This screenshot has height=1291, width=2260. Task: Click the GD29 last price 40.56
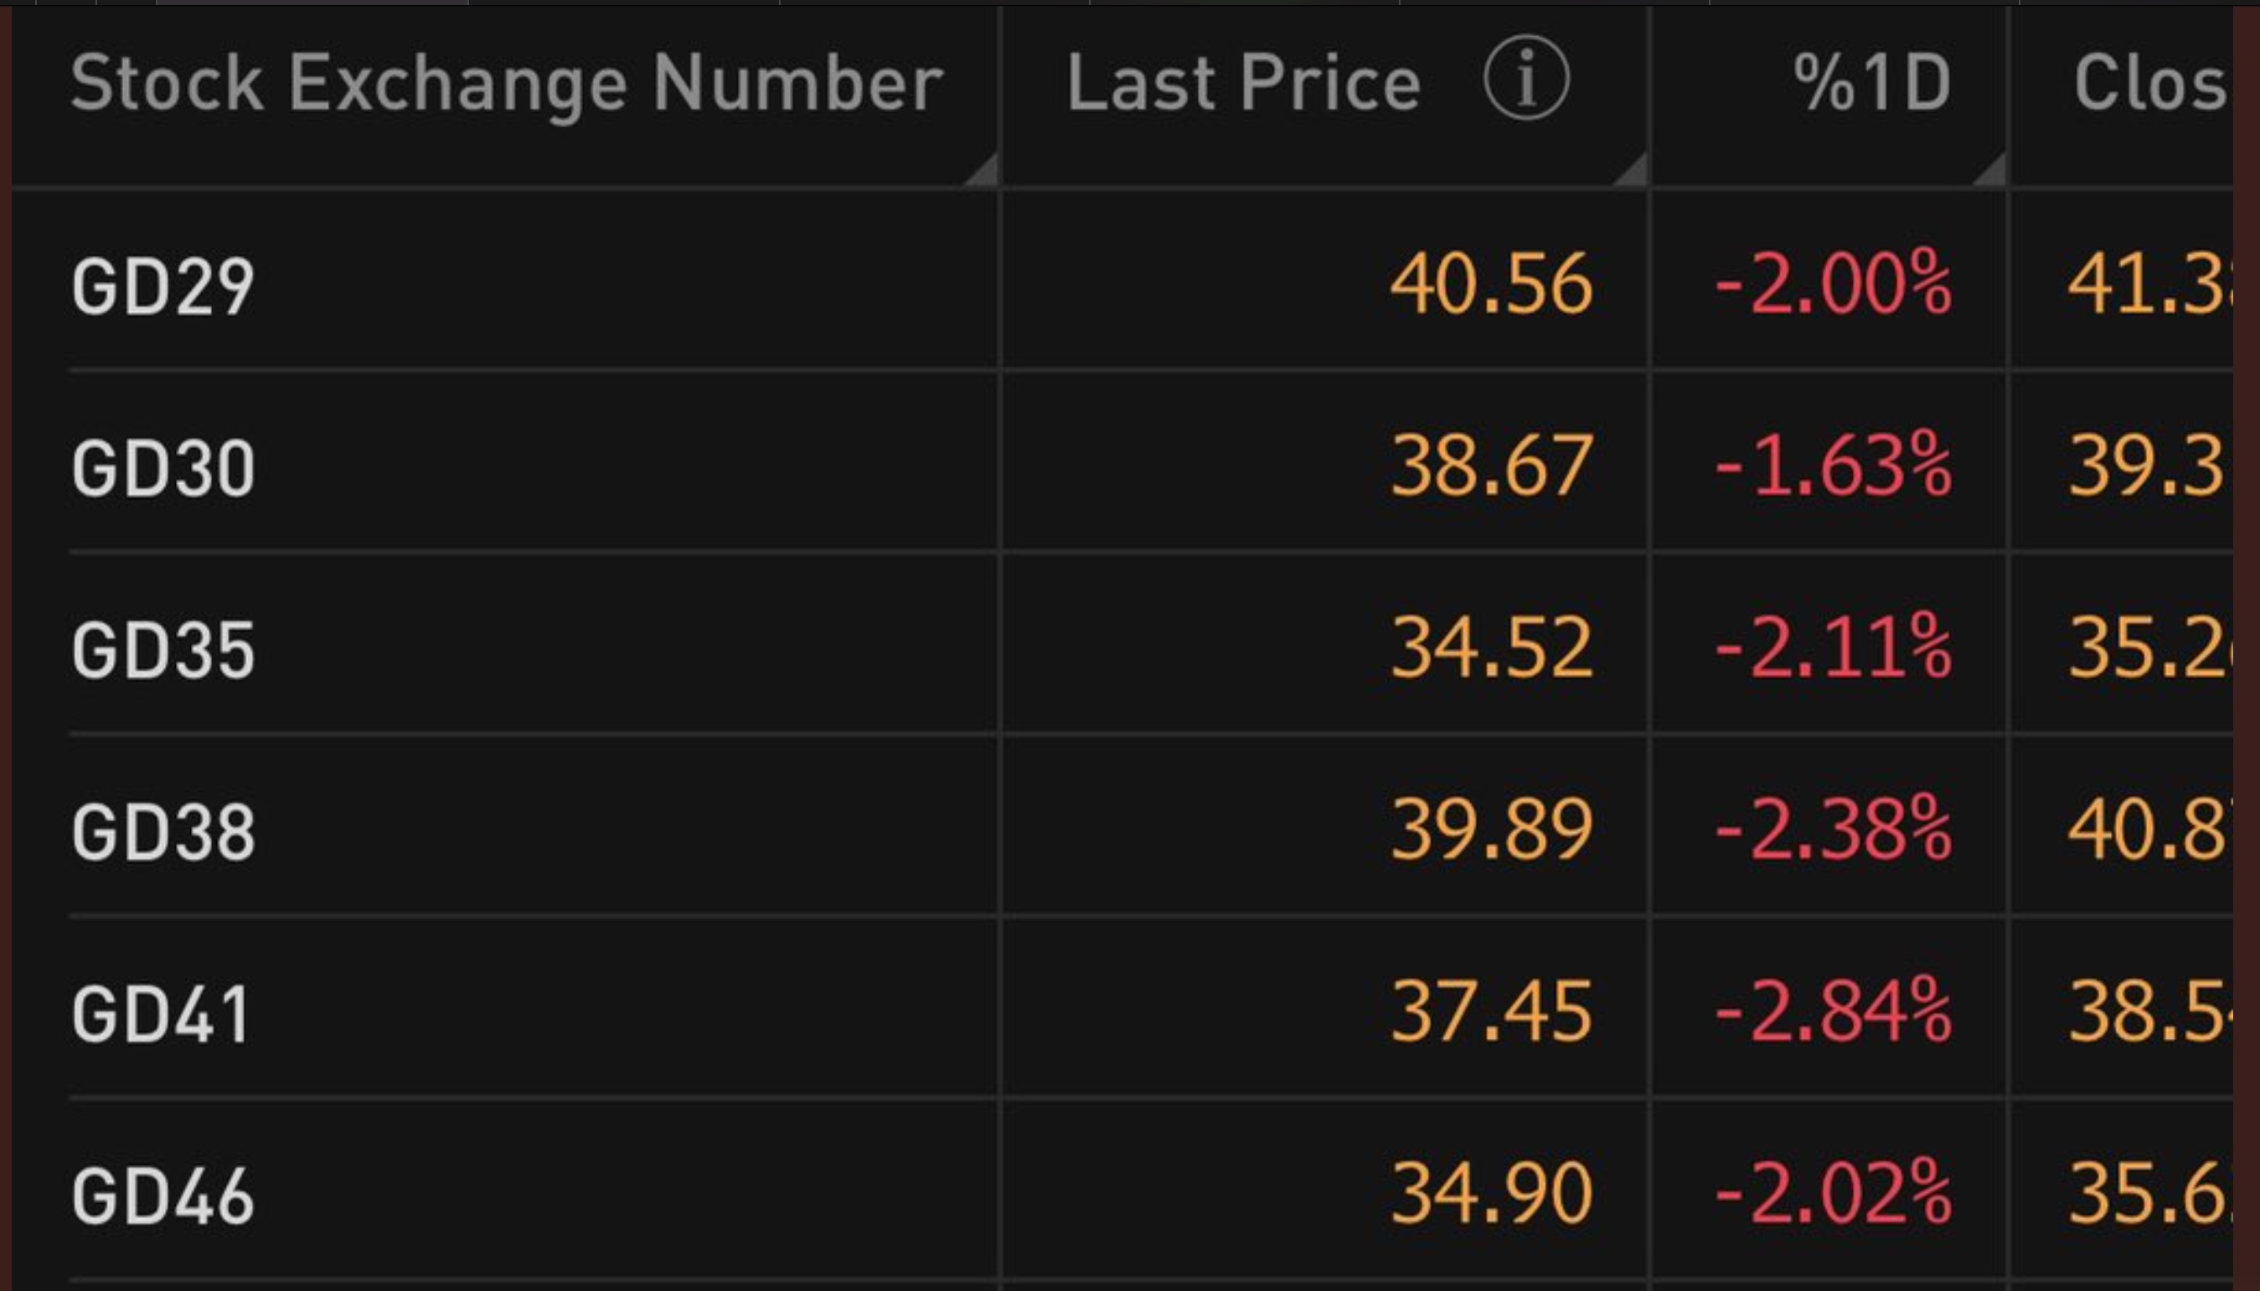(1491, 284)
